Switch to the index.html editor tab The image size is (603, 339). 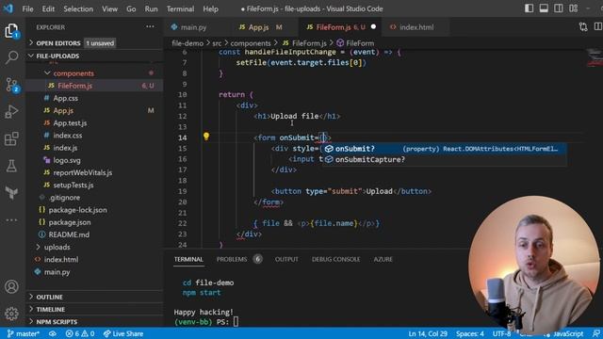416,27
